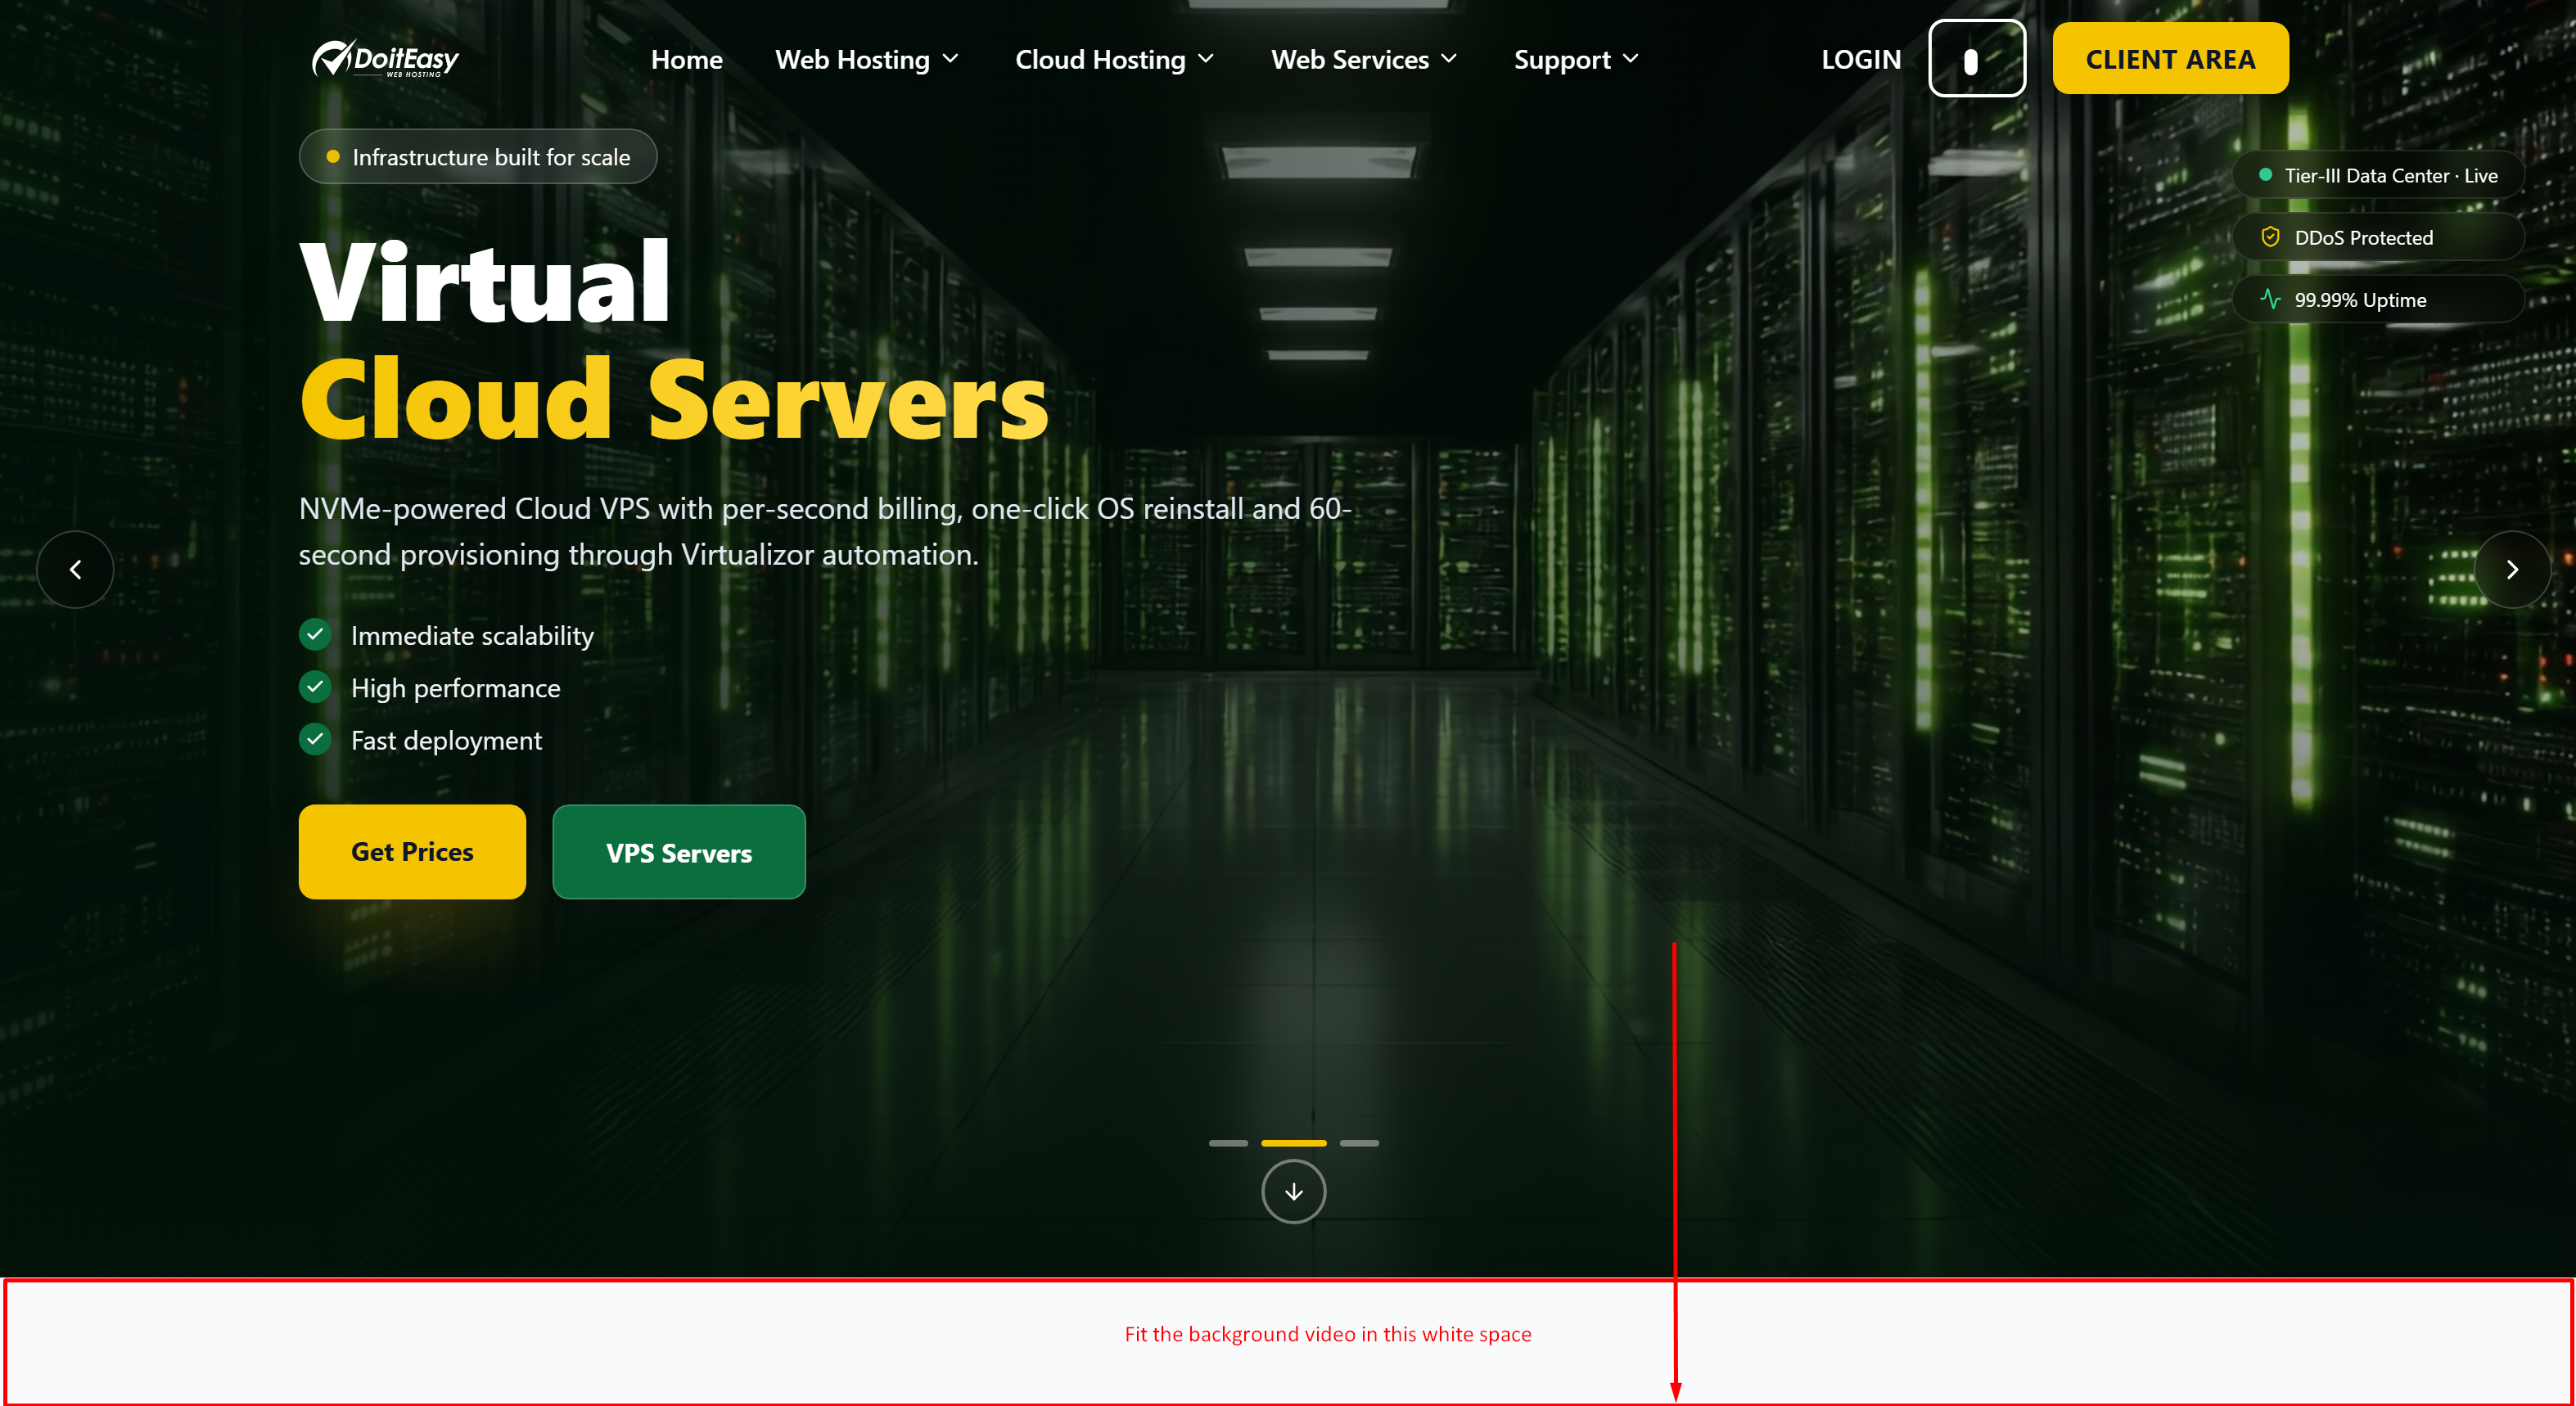Advance to next slide arrow
This screenshot has height=1406, width=2576.
tap(2512, 570)
